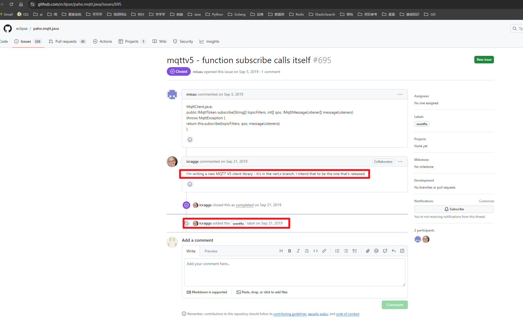
Task: Select the wontfix label in the sidebar
Action: coord(422,124)
